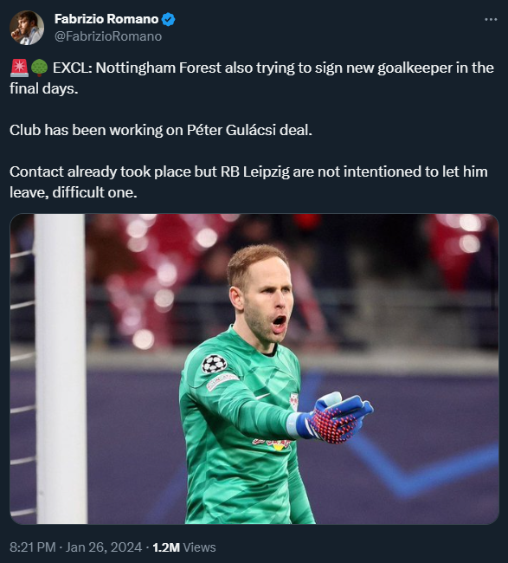Click Fabrizio Romano's profile avatar
Screen dimensions: 508x563
tap(27, 28)
